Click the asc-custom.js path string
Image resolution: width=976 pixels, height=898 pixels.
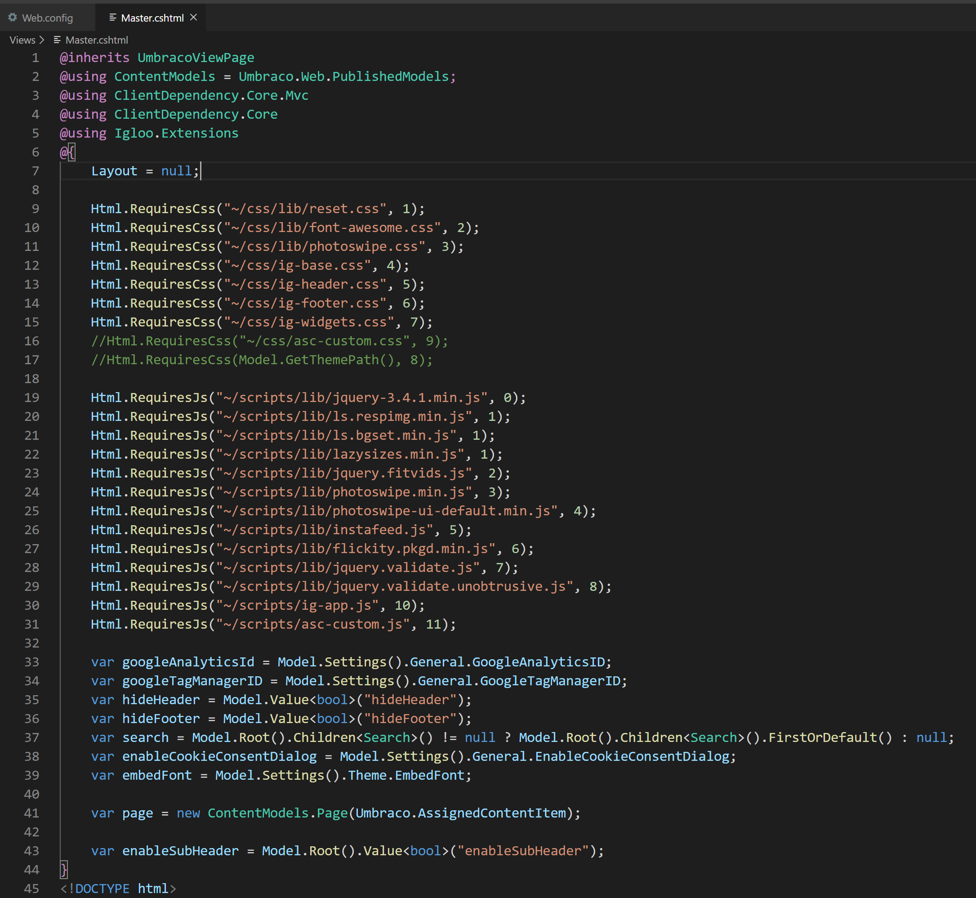coord(312,625)
